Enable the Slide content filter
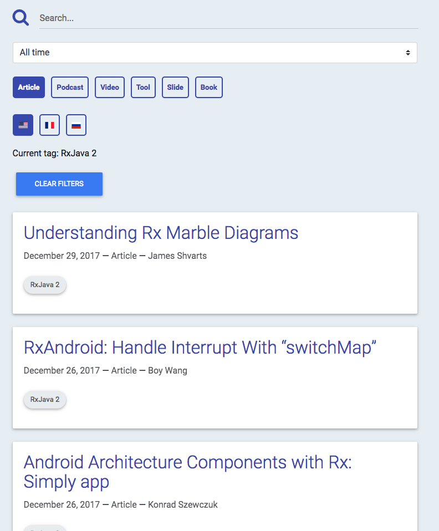 175,87
